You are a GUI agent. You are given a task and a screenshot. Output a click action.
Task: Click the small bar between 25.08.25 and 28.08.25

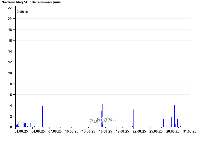[x=163, y=123]
